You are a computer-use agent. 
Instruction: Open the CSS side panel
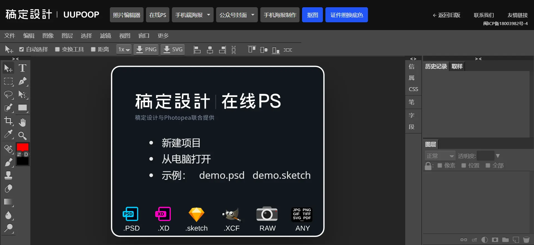pos(413,89)
